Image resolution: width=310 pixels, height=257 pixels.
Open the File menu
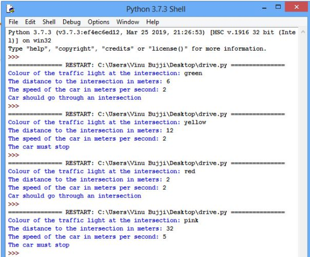(x=13, y=22)
